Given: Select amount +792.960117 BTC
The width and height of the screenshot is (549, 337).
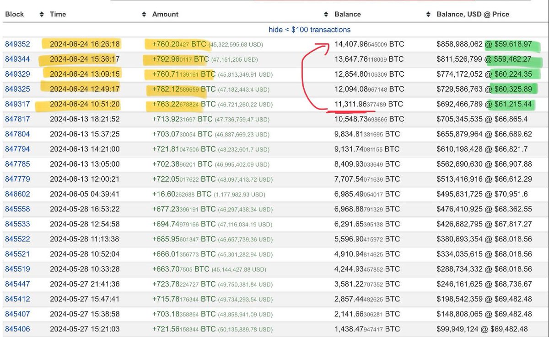Looking at the screenshot, I should click(x=180, y=59).
